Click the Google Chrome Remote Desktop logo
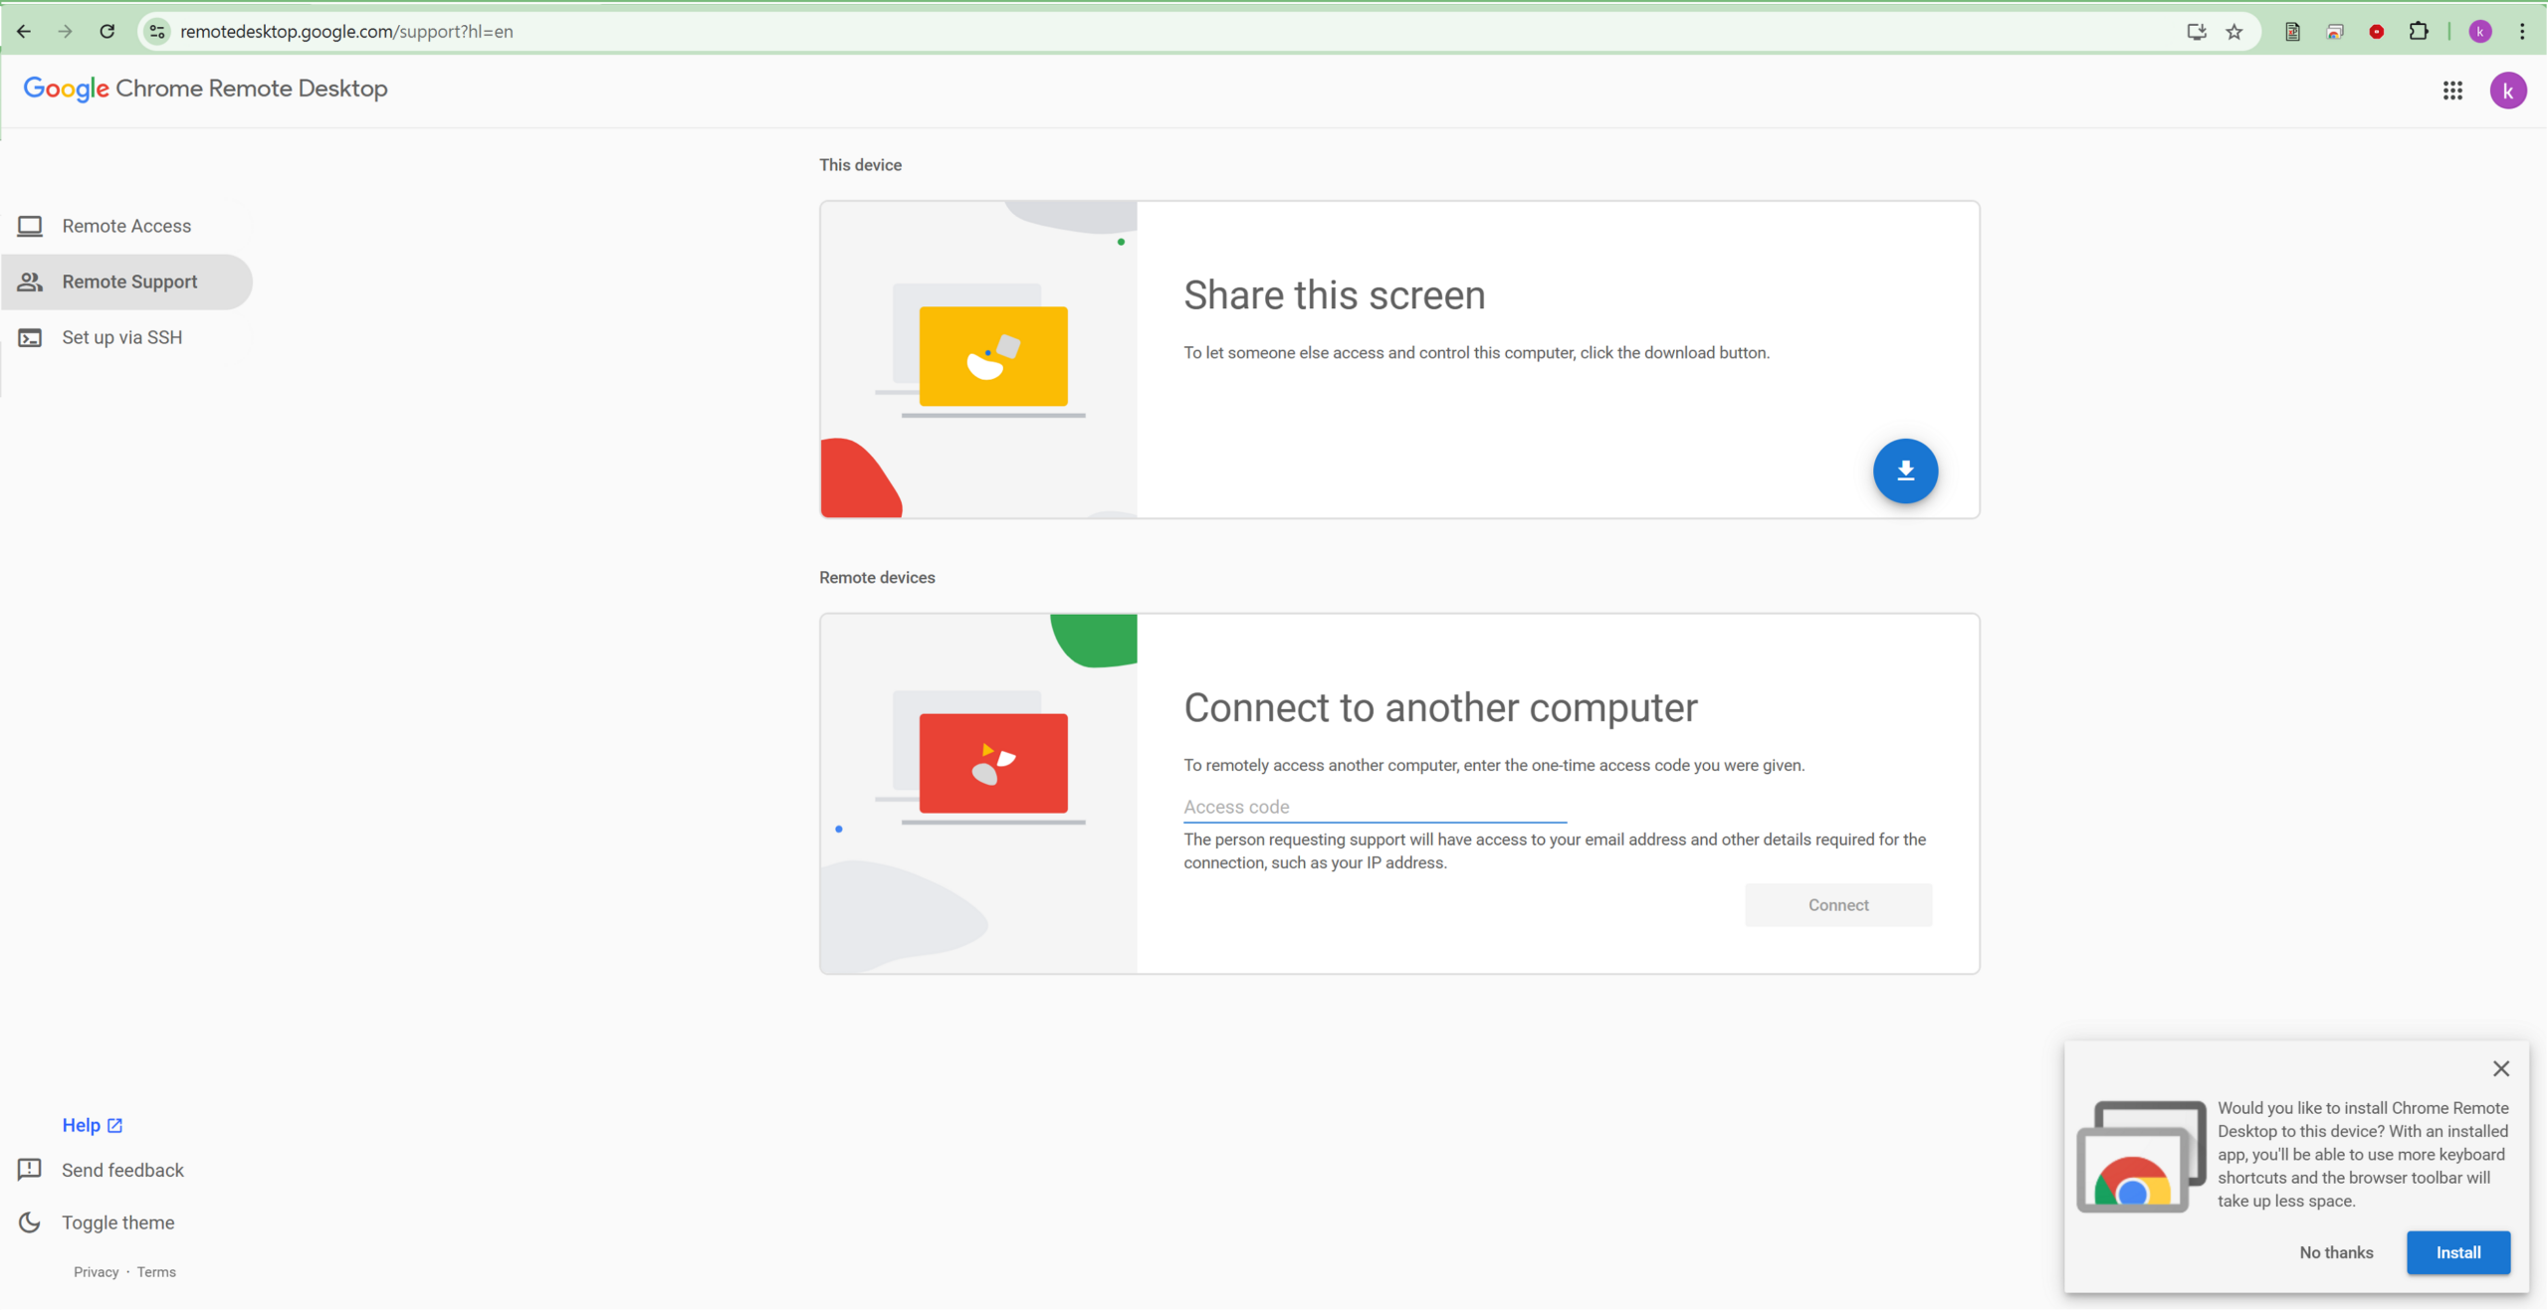This screenshot has height=1310, width=2548. point(205,89)
